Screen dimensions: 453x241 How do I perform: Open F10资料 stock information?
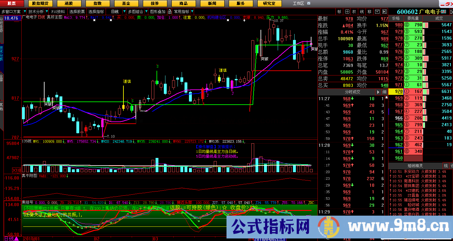pos(58,11)
